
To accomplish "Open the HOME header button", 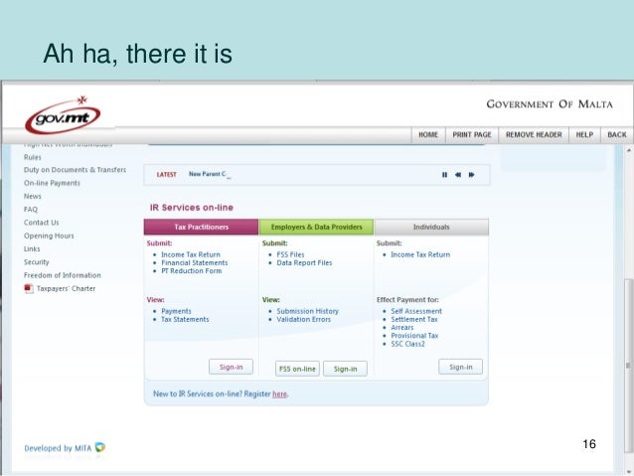I will coord(428,135).
